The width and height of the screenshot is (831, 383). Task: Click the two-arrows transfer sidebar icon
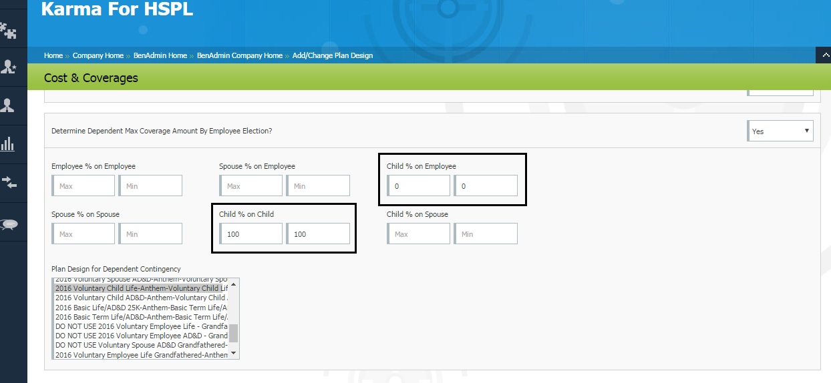[9, 182]
